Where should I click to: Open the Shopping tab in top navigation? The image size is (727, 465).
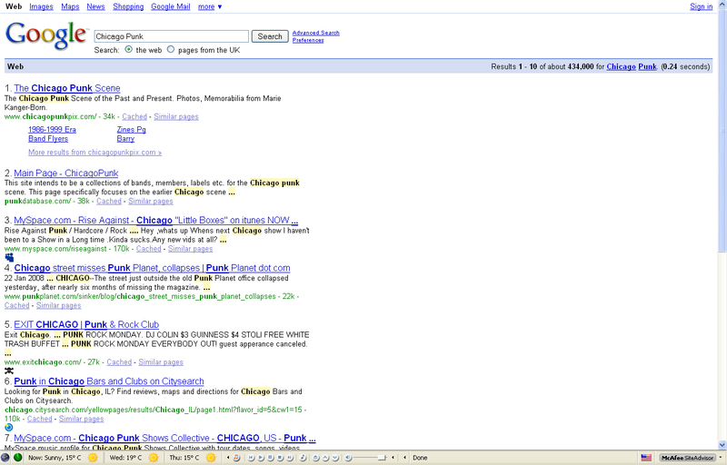coord(128,6)
